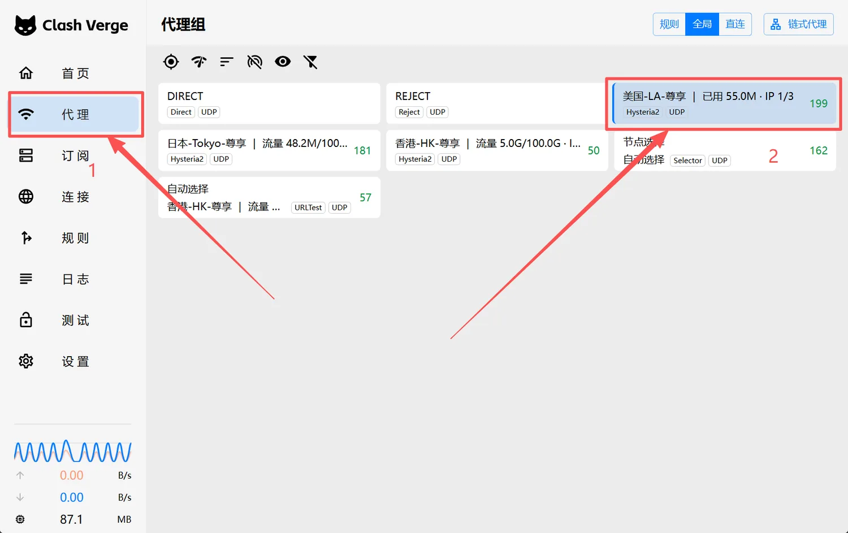Select the 美国-LA-尊享 proxy node
The image size is (848, 533).
724,103
